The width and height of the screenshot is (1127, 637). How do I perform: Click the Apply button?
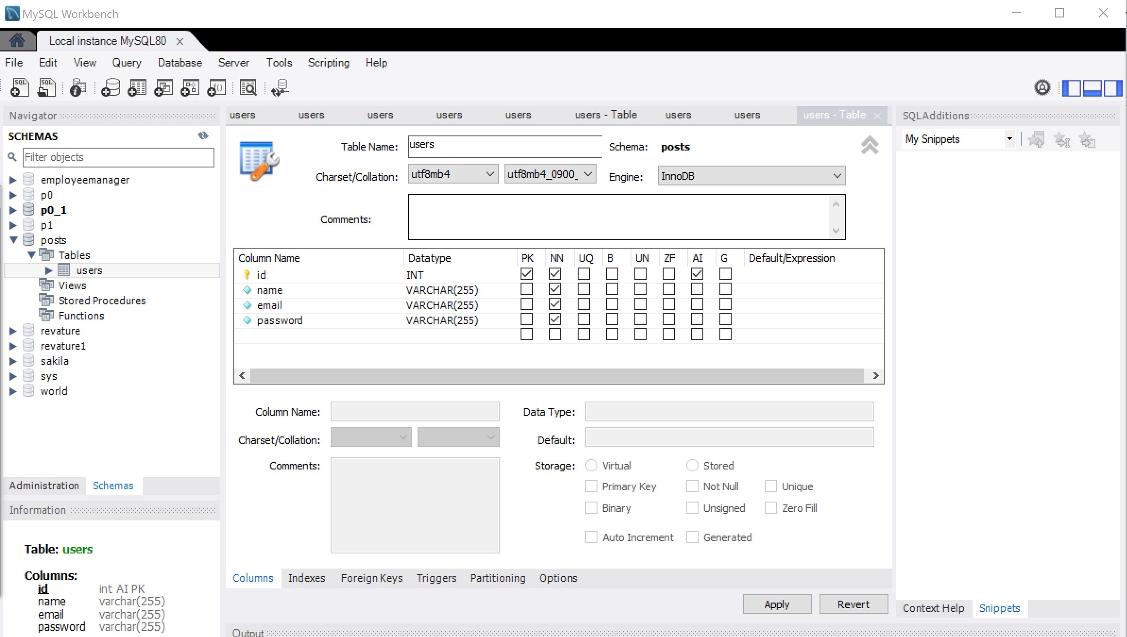pyautogui.click(x=777, y=604)
